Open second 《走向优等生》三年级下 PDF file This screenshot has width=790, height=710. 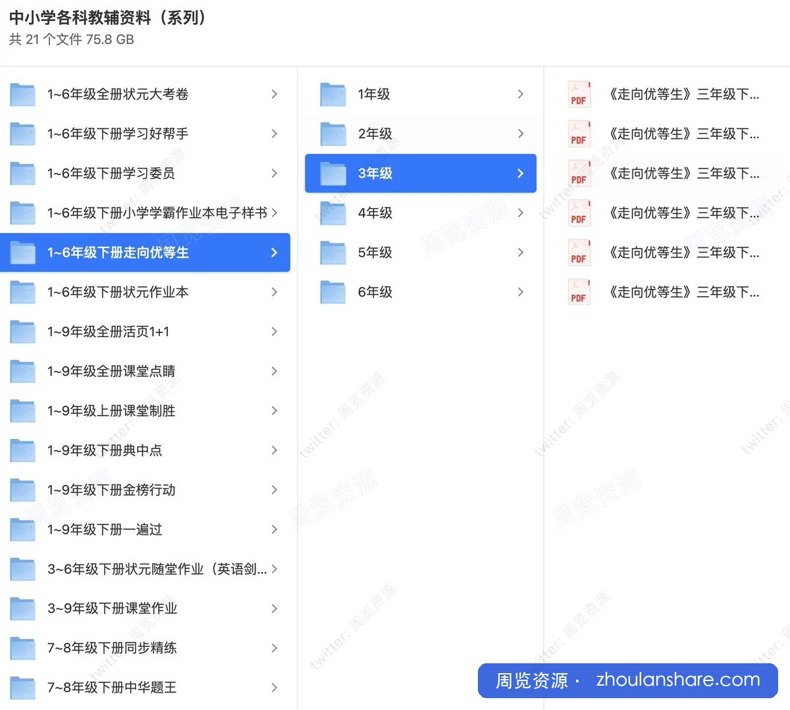pos(666,134)
